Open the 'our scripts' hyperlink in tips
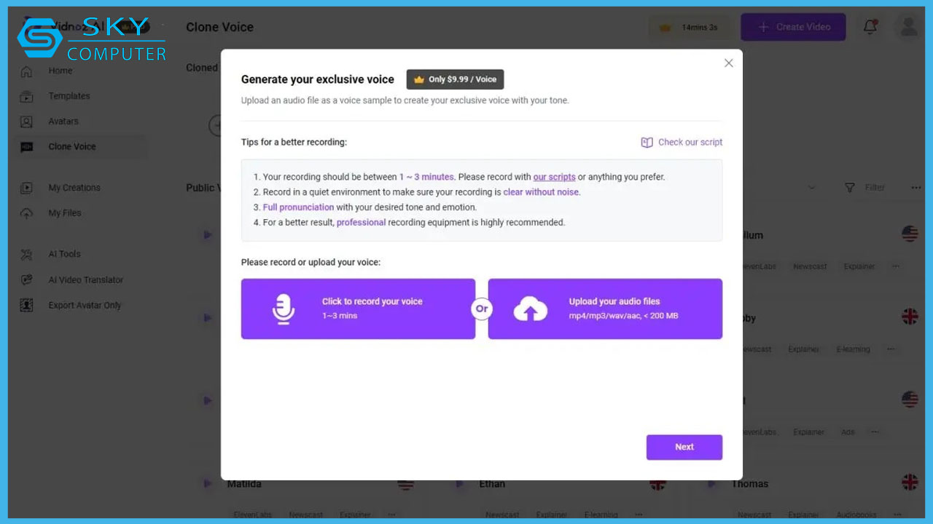 click(x=554, y=177)
